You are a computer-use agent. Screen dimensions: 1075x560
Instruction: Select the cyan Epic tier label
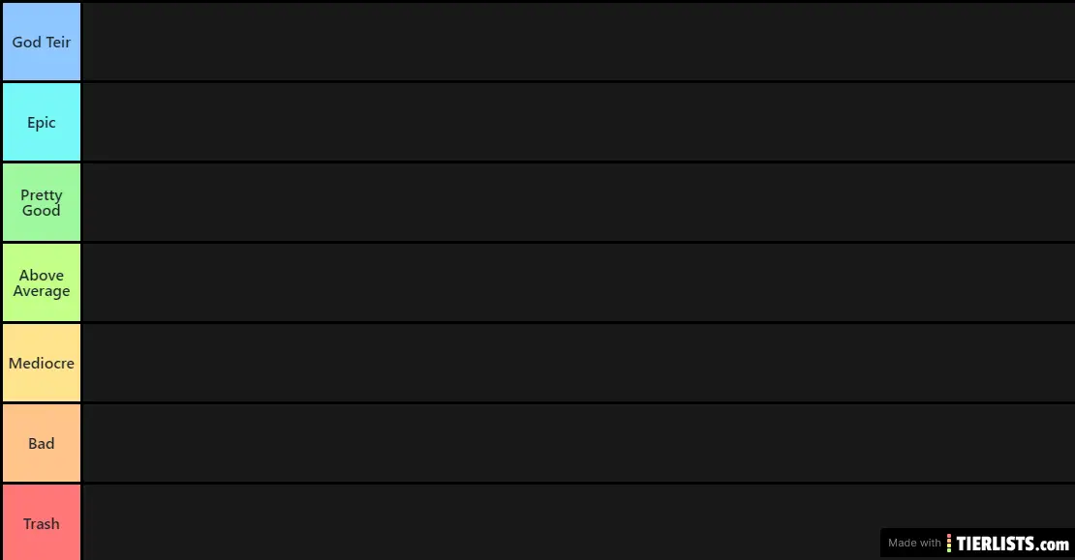(42, 122)
